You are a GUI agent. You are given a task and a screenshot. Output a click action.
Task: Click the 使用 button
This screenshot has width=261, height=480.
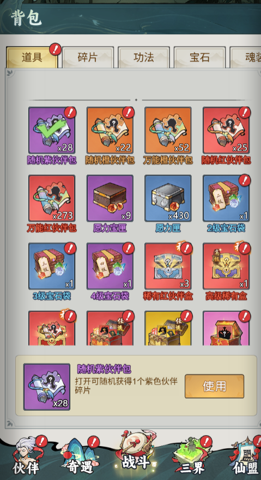(x=215, y=386)
